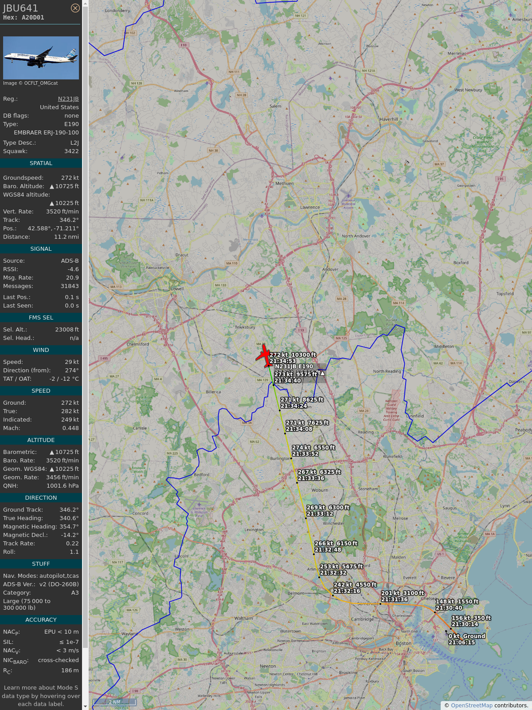Screen dimensions: 532x710
Task: Select the 0 kt Ground track label
Action: coord(467,639)
